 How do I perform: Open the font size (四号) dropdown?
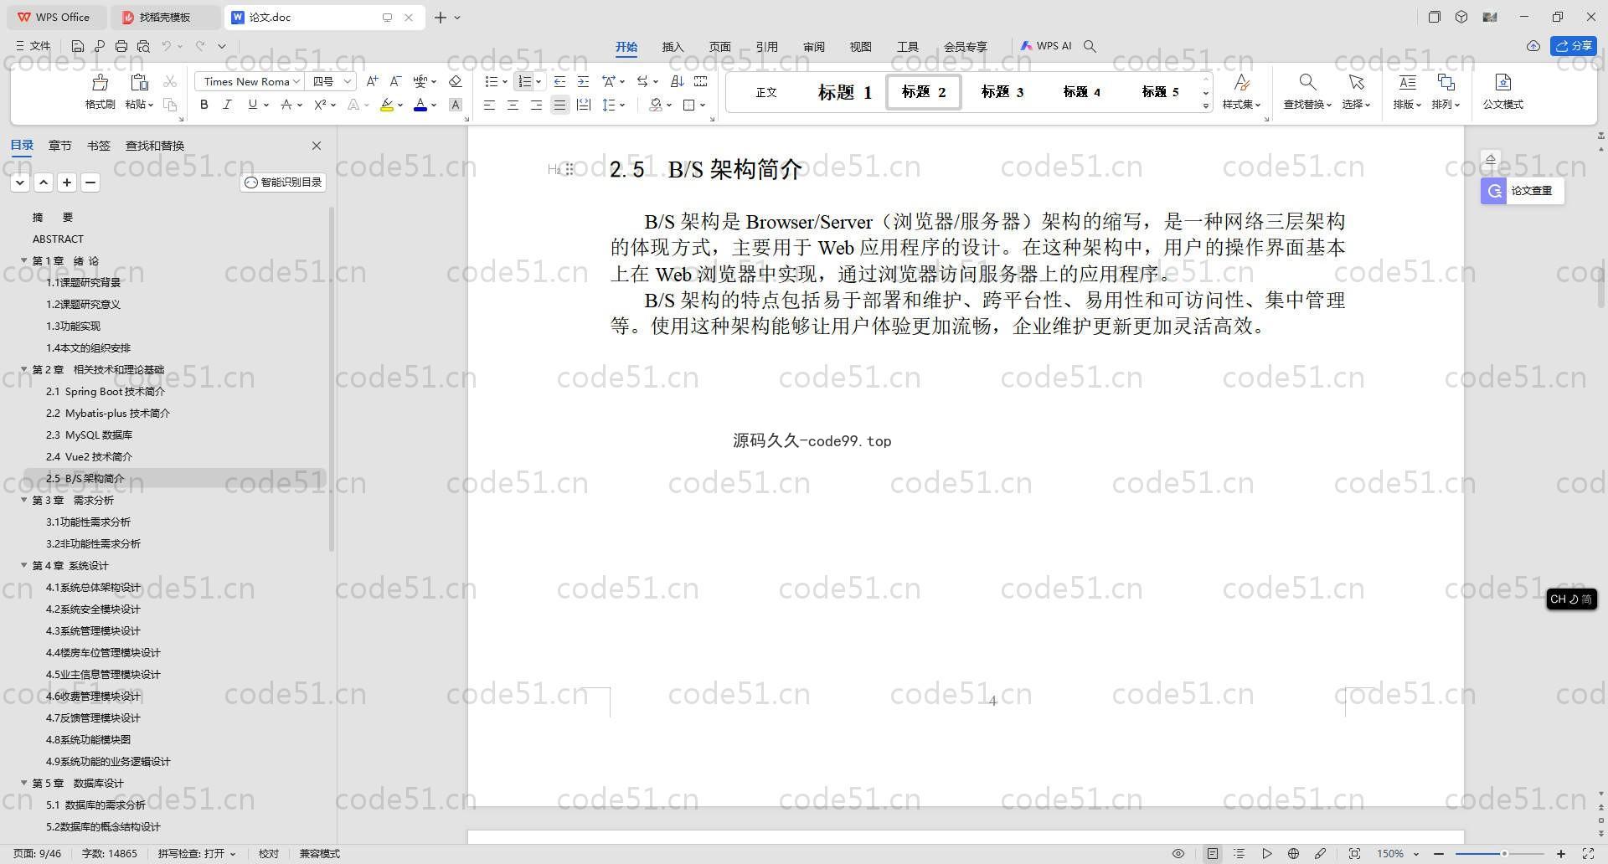(347, 81)
